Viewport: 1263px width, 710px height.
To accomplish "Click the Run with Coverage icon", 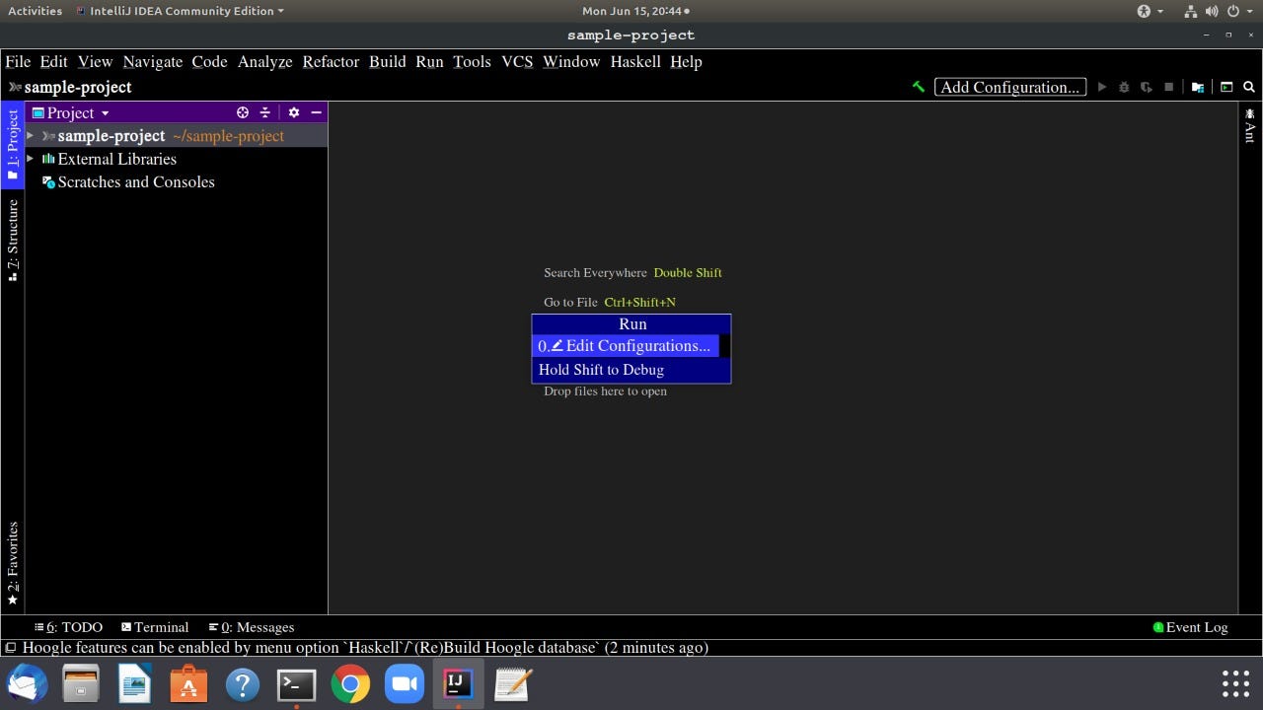I will (1146, 87).
